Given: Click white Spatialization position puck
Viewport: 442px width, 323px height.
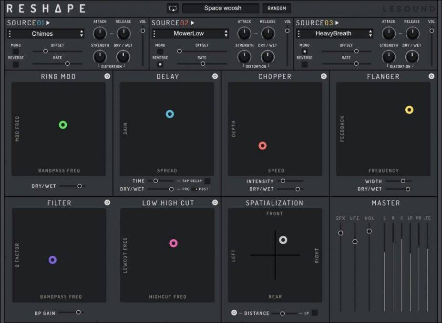Looking at the screenshot, I should 283,240.
